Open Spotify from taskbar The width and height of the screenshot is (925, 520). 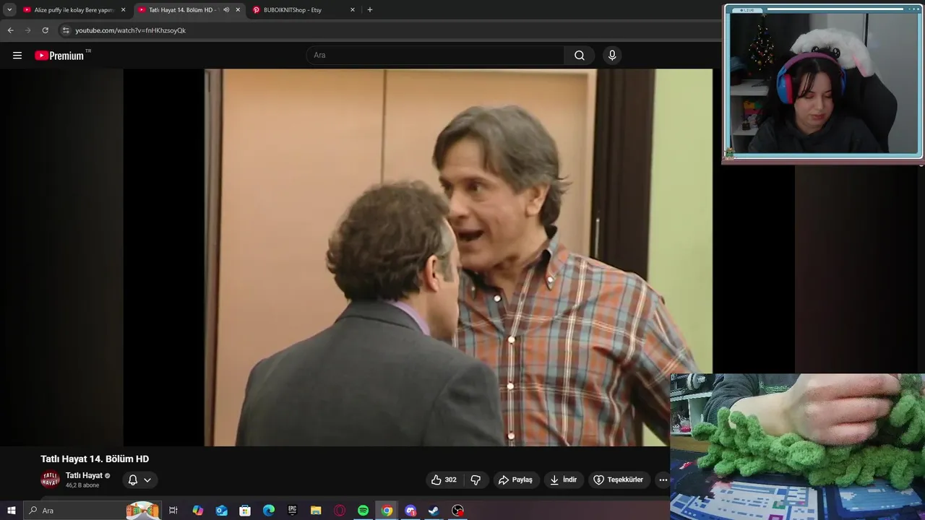pos(363,511)
